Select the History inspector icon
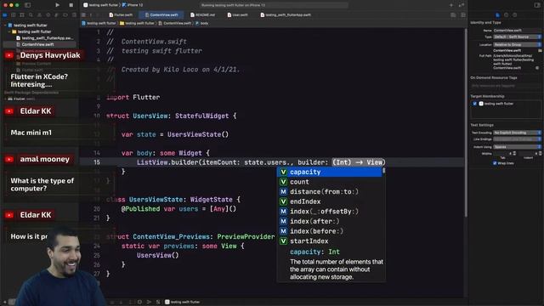Viewport: 544px width, 306px height. pyautogui.click(x=507, y=15)
